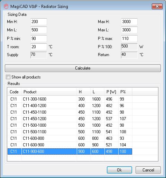166x178 pixels.
Task: Click the 482 power value cell
Action: click(x=111, y=106)
